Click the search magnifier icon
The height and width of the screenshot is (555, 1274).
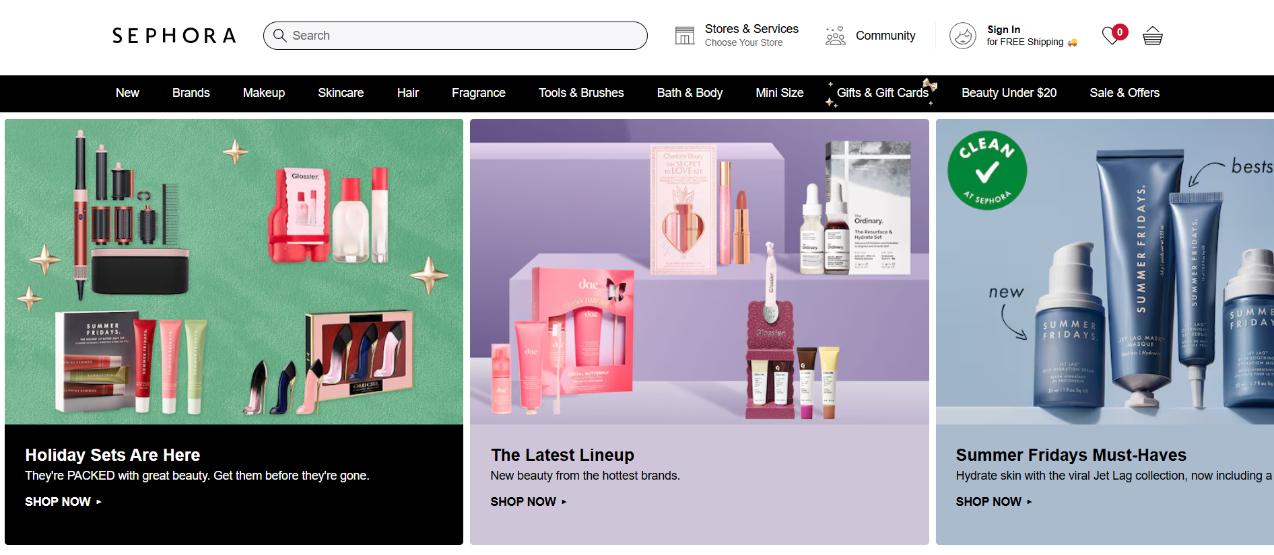(280, 36)
